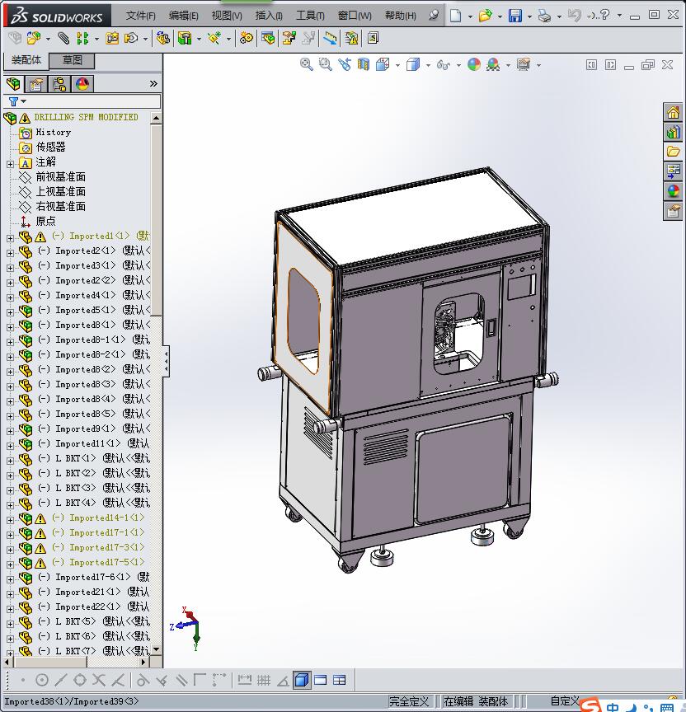
Task: Open the Assembly Features tool
Action: [185, 38]
